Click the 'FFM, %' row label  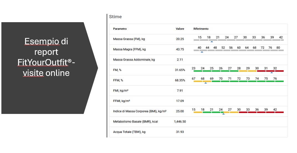[118, 80]
